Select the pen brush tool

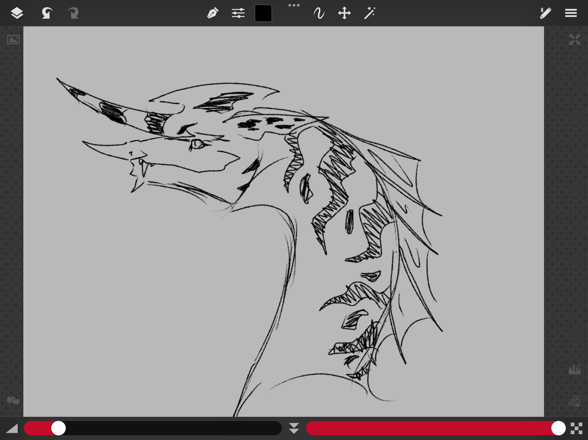(x=213, y=13)
